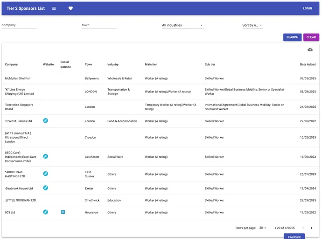Open website link for Independent Excel Care Consortium
This screenshot has height=239, width=321.
[x=45, y=156]
